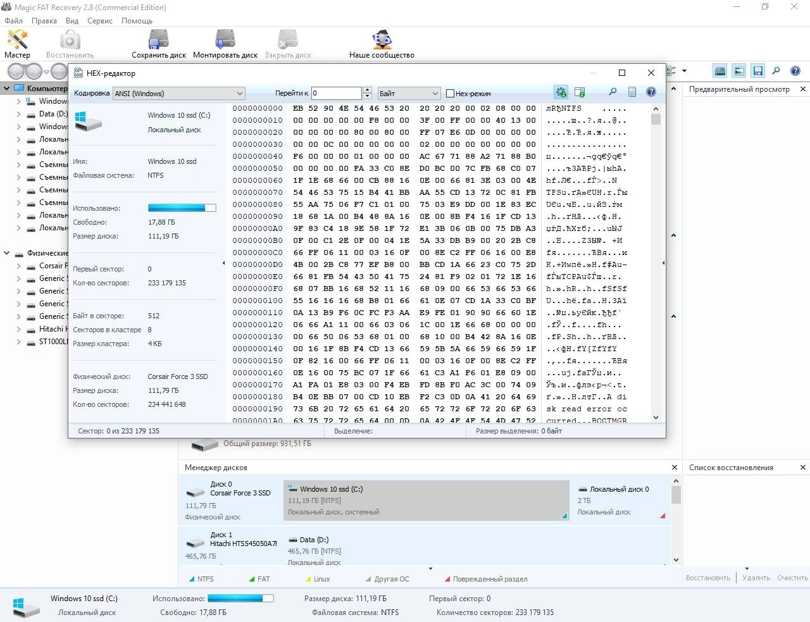Toggle hex editor info panel layout icon
The width and height of the screenshot is (810, 622).
[x=580, y=92]
